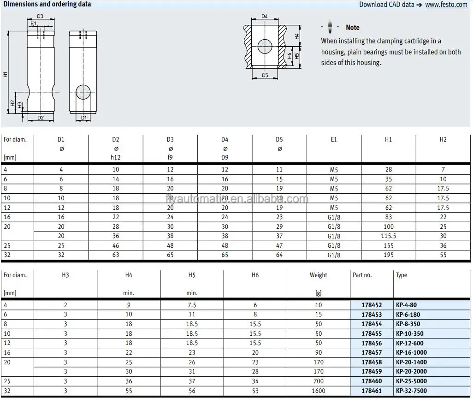Click the D2 column header
The height and width of the screenshot is (398, 473).
tap(116, 140)
